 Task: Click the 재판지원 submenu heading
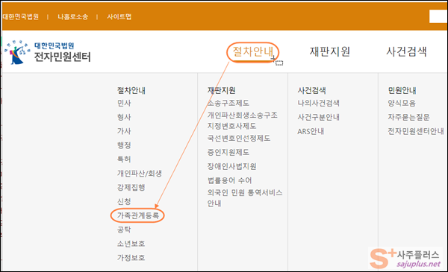tap(222, 90)
